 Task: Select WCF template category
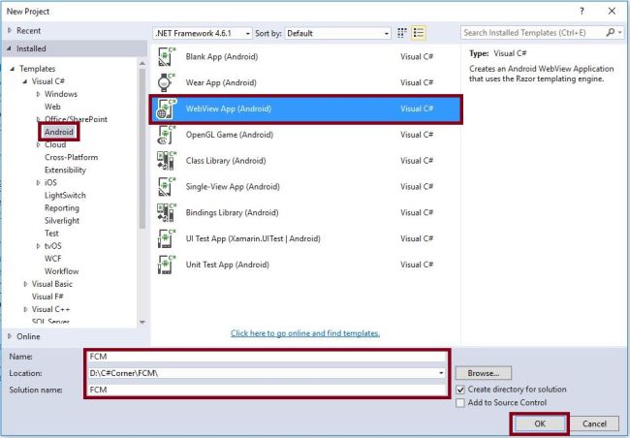53,259
